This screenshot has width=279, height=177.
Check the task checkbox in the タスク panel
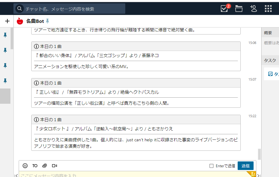(270, 74)
